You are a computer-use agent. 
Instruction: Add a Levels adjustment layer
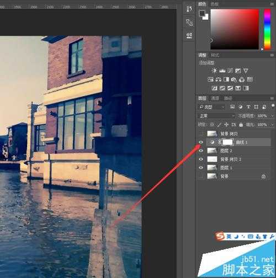pos(222,71)
